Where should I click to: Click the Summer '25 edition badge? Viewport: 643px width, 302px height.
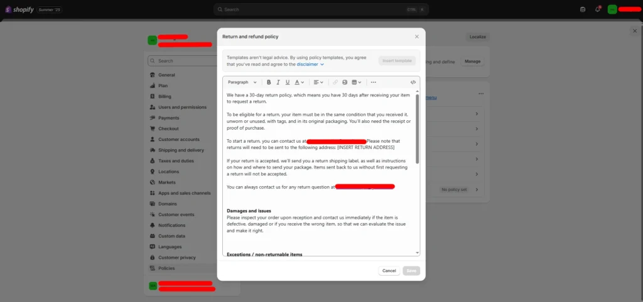tap(49, 9)
